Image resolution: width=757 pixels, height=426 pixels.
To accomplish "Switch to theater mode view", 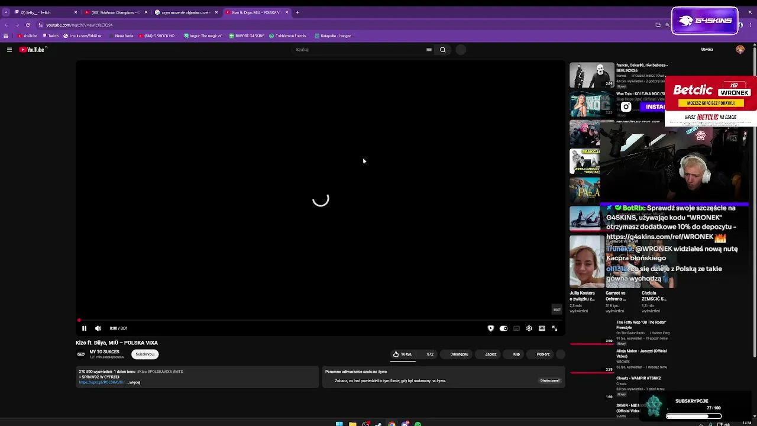I will pyautogui.click(x=542, y=328).
